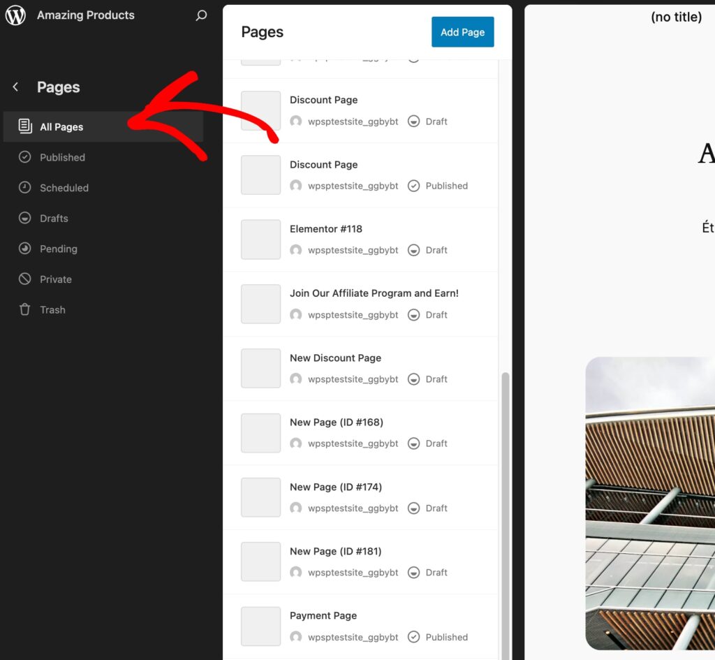
Task: Click the New Discount Page thumbnail
Action: (260, 368)
